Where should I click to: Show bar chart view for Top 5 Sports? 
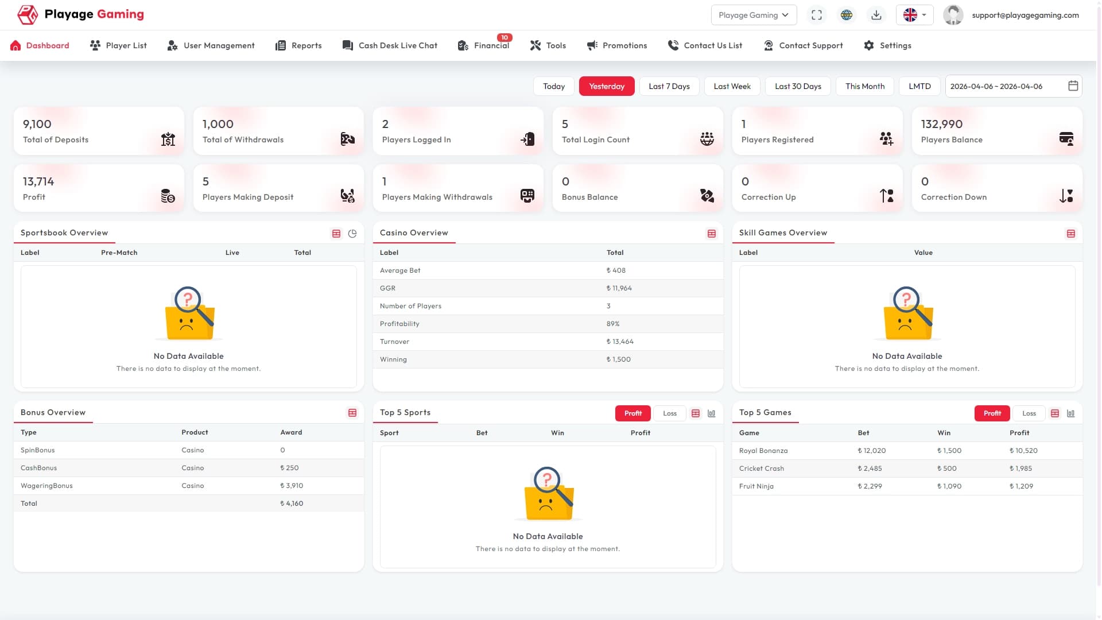click(712, 413)
